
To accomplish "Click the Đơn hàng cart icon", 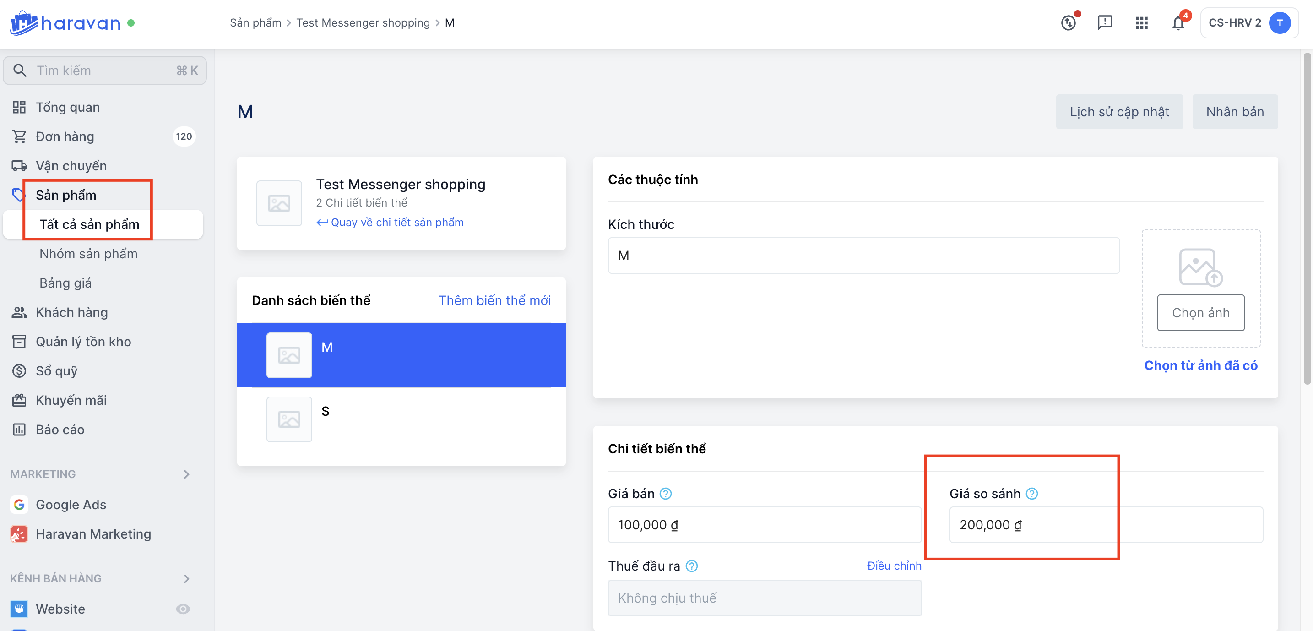I will tap(19, 136).
